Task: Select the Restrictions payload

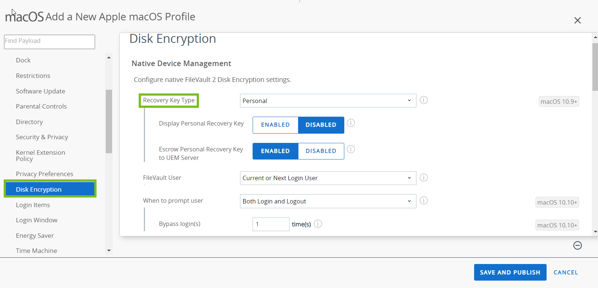Action: [33, 76]
